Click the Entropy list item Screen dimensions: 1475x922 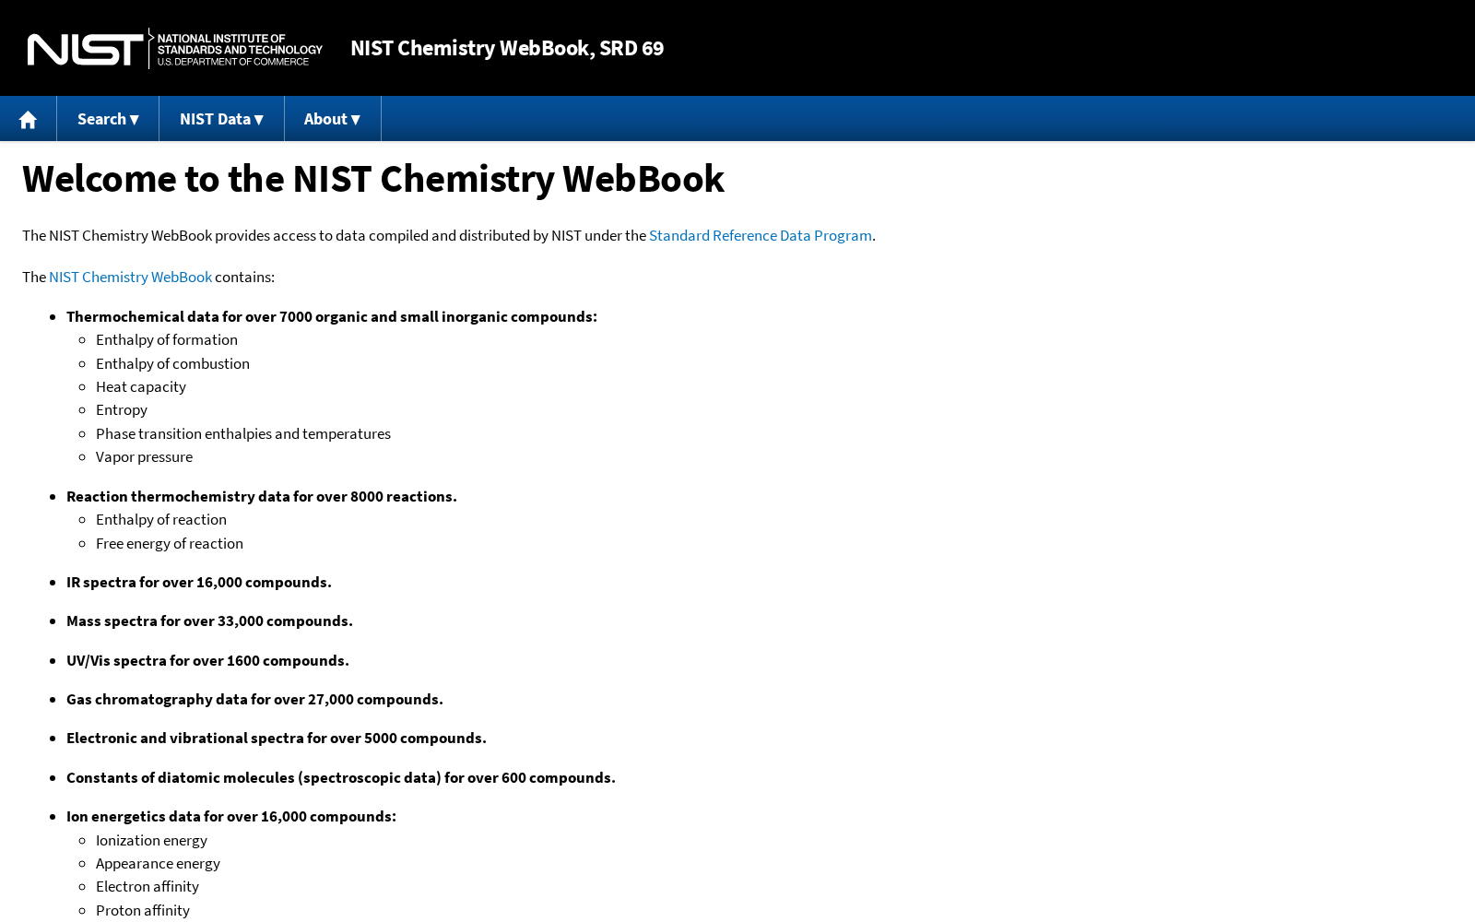click(x=122, y=409)
